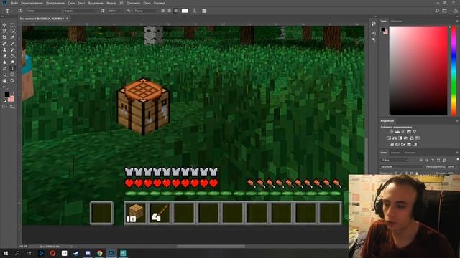
Task: Open the layer filter kind dropdown
Action: click(395, 161)
